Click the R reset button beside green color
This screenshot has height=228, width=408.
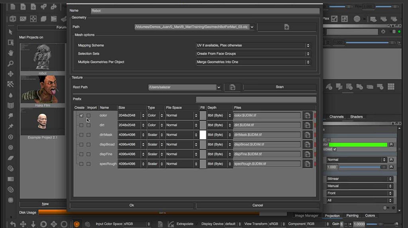[x=391, y=144]
